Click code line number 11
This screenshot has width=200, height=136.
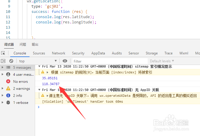(8, 17)
